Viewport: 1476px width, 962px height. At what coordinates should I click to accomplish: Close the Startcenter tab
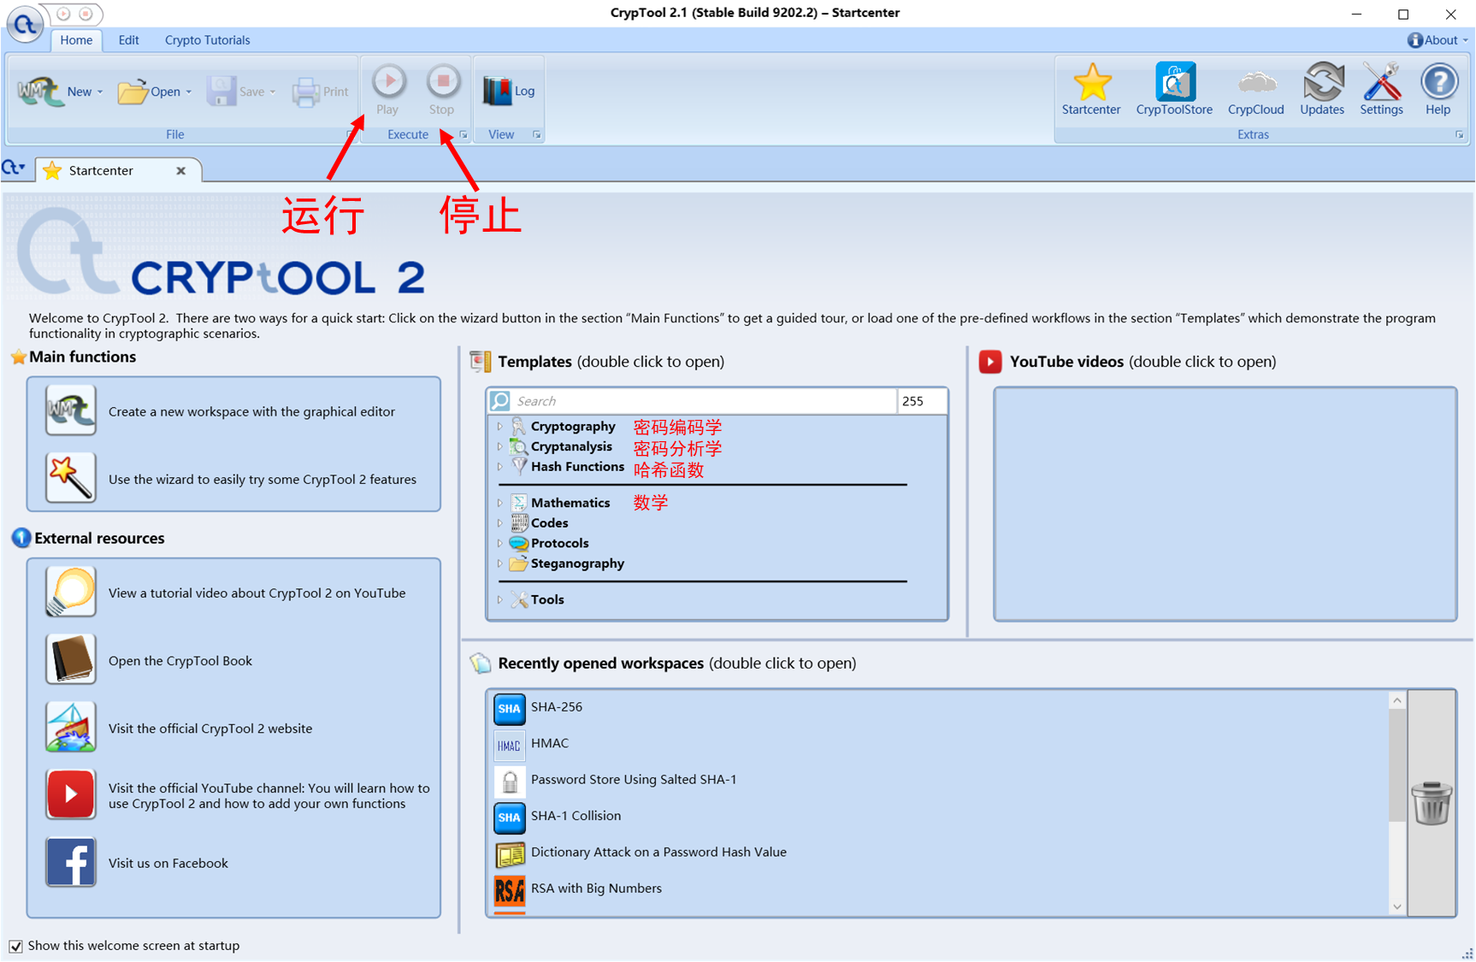[181, 171]
